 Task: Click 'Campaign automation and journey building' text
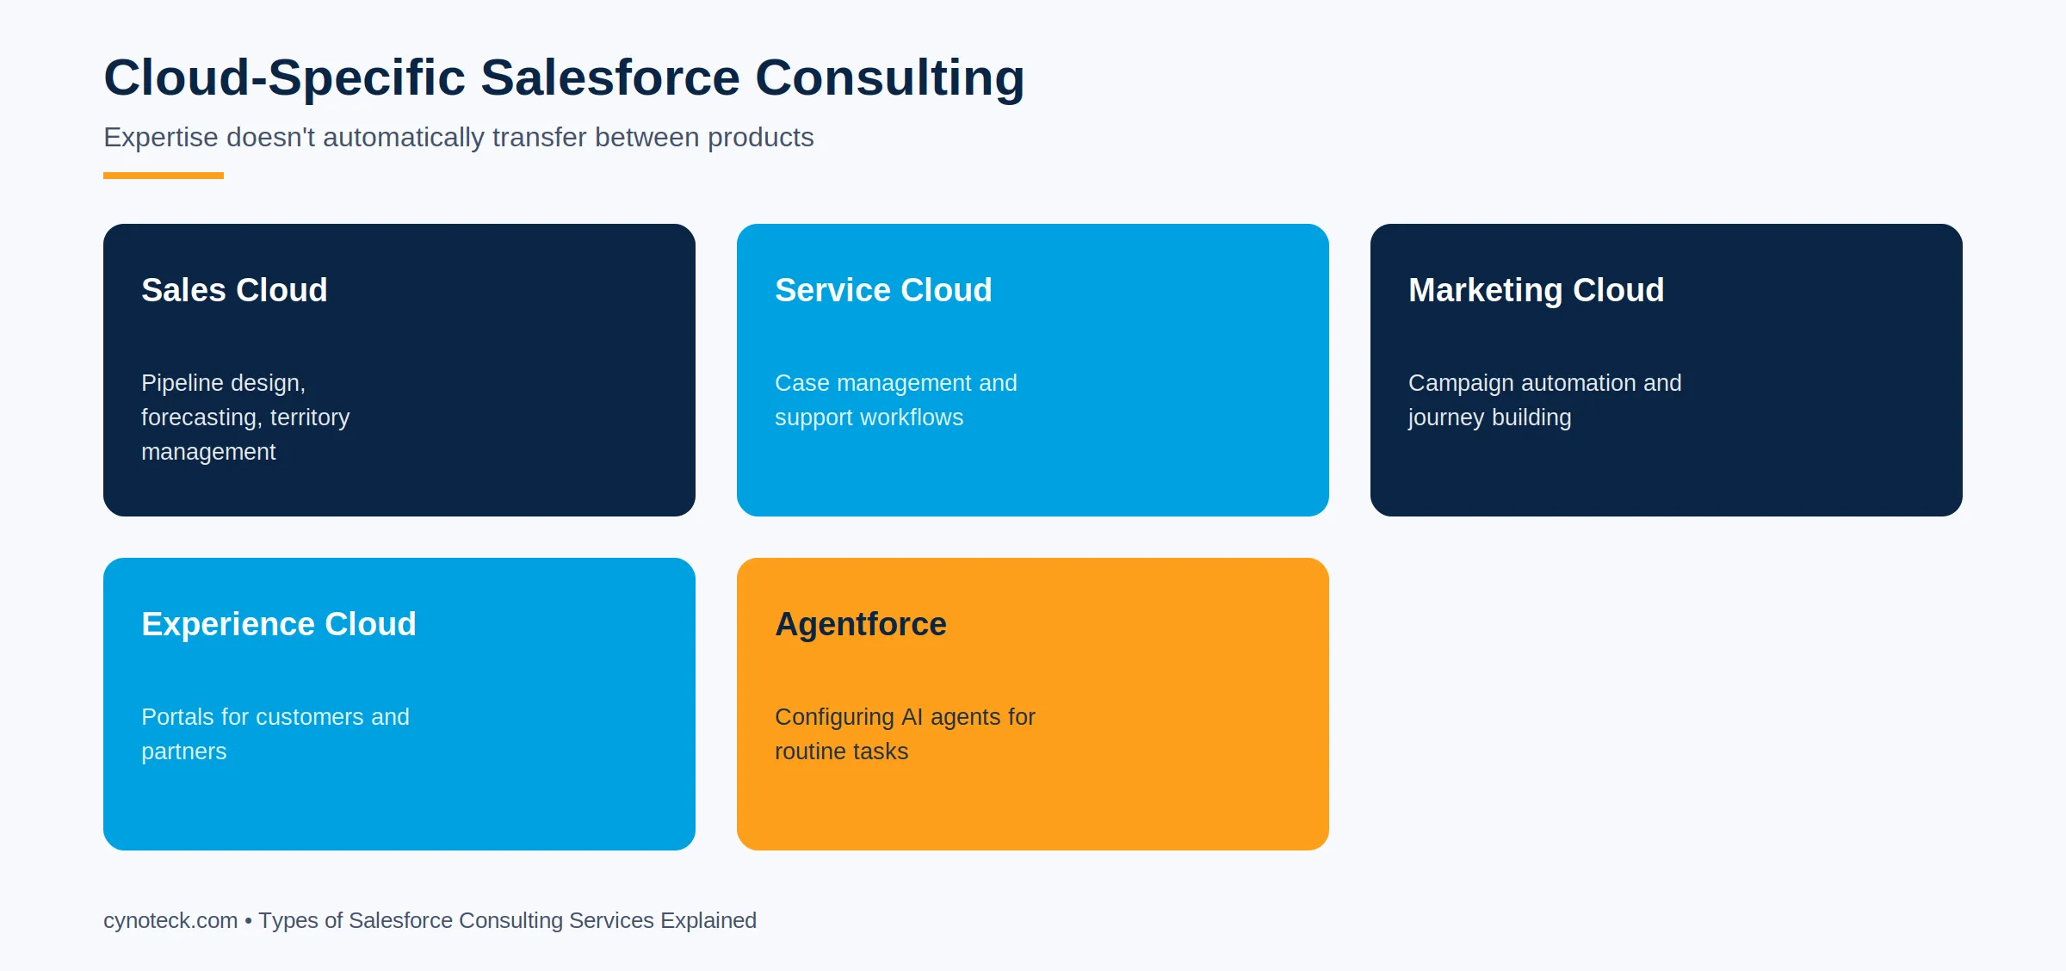[1544, 400]
